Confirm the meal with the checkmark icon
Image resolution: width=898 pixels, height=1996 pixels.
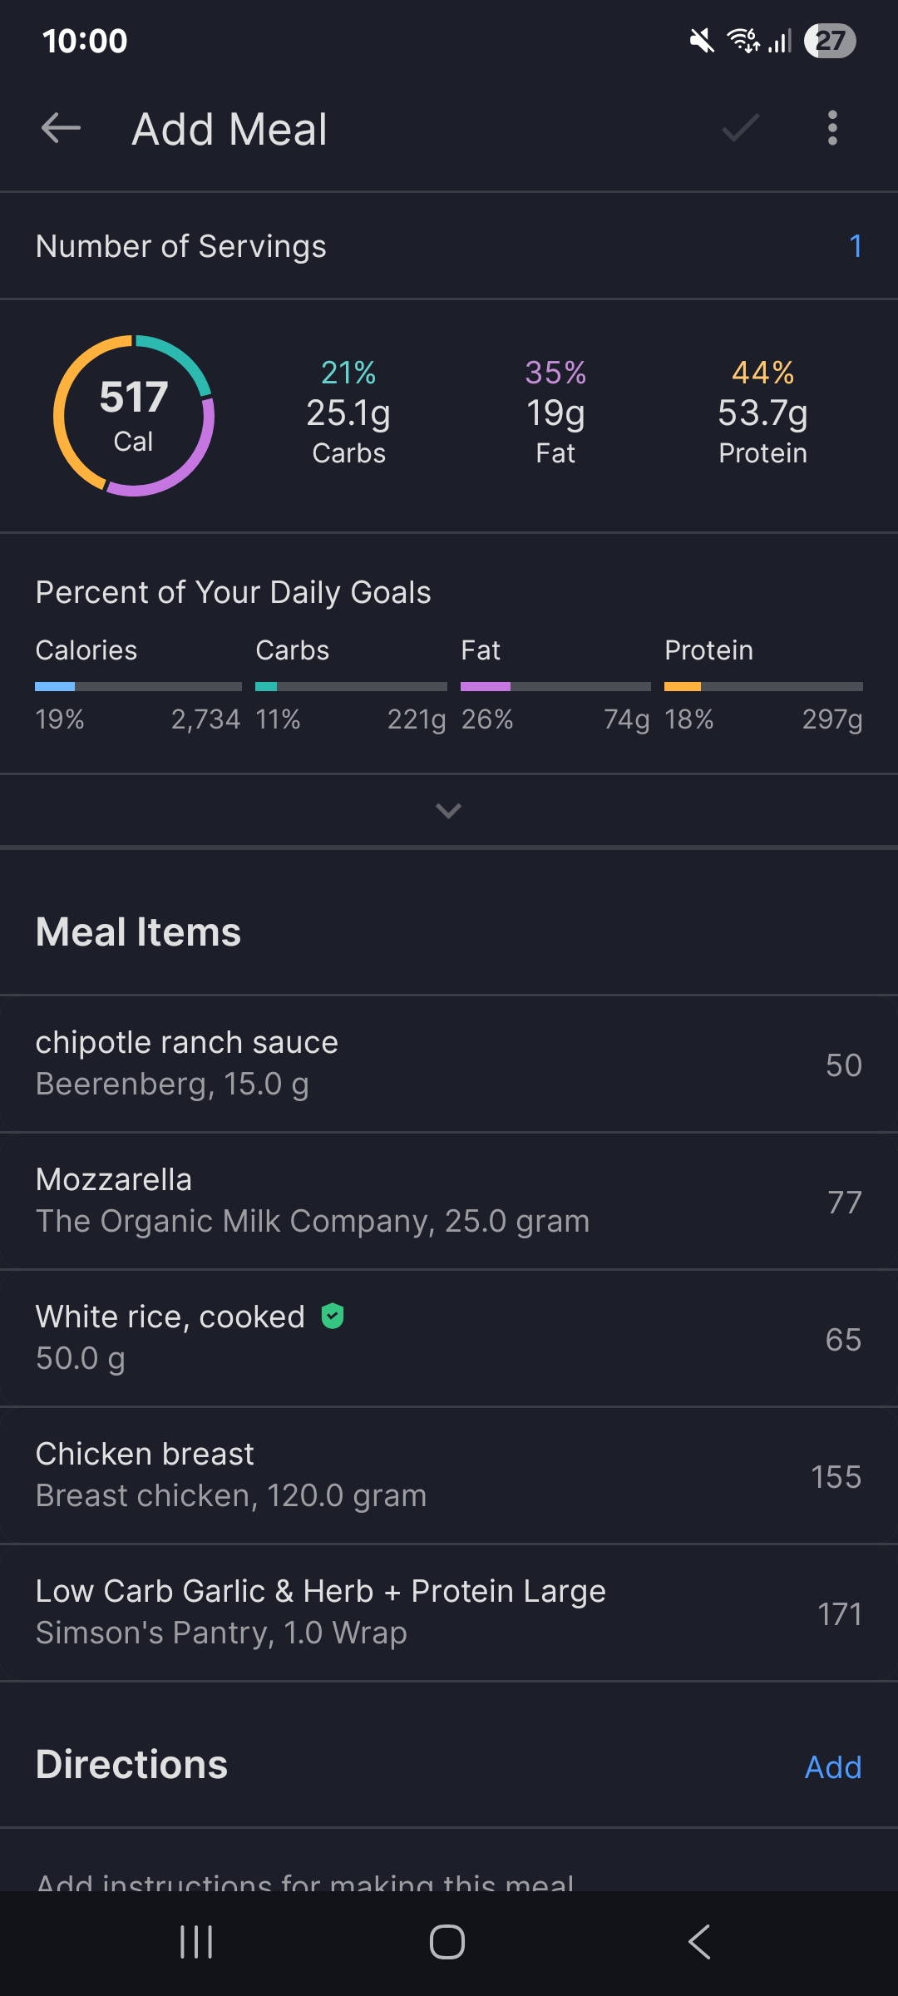click(740, 129)
